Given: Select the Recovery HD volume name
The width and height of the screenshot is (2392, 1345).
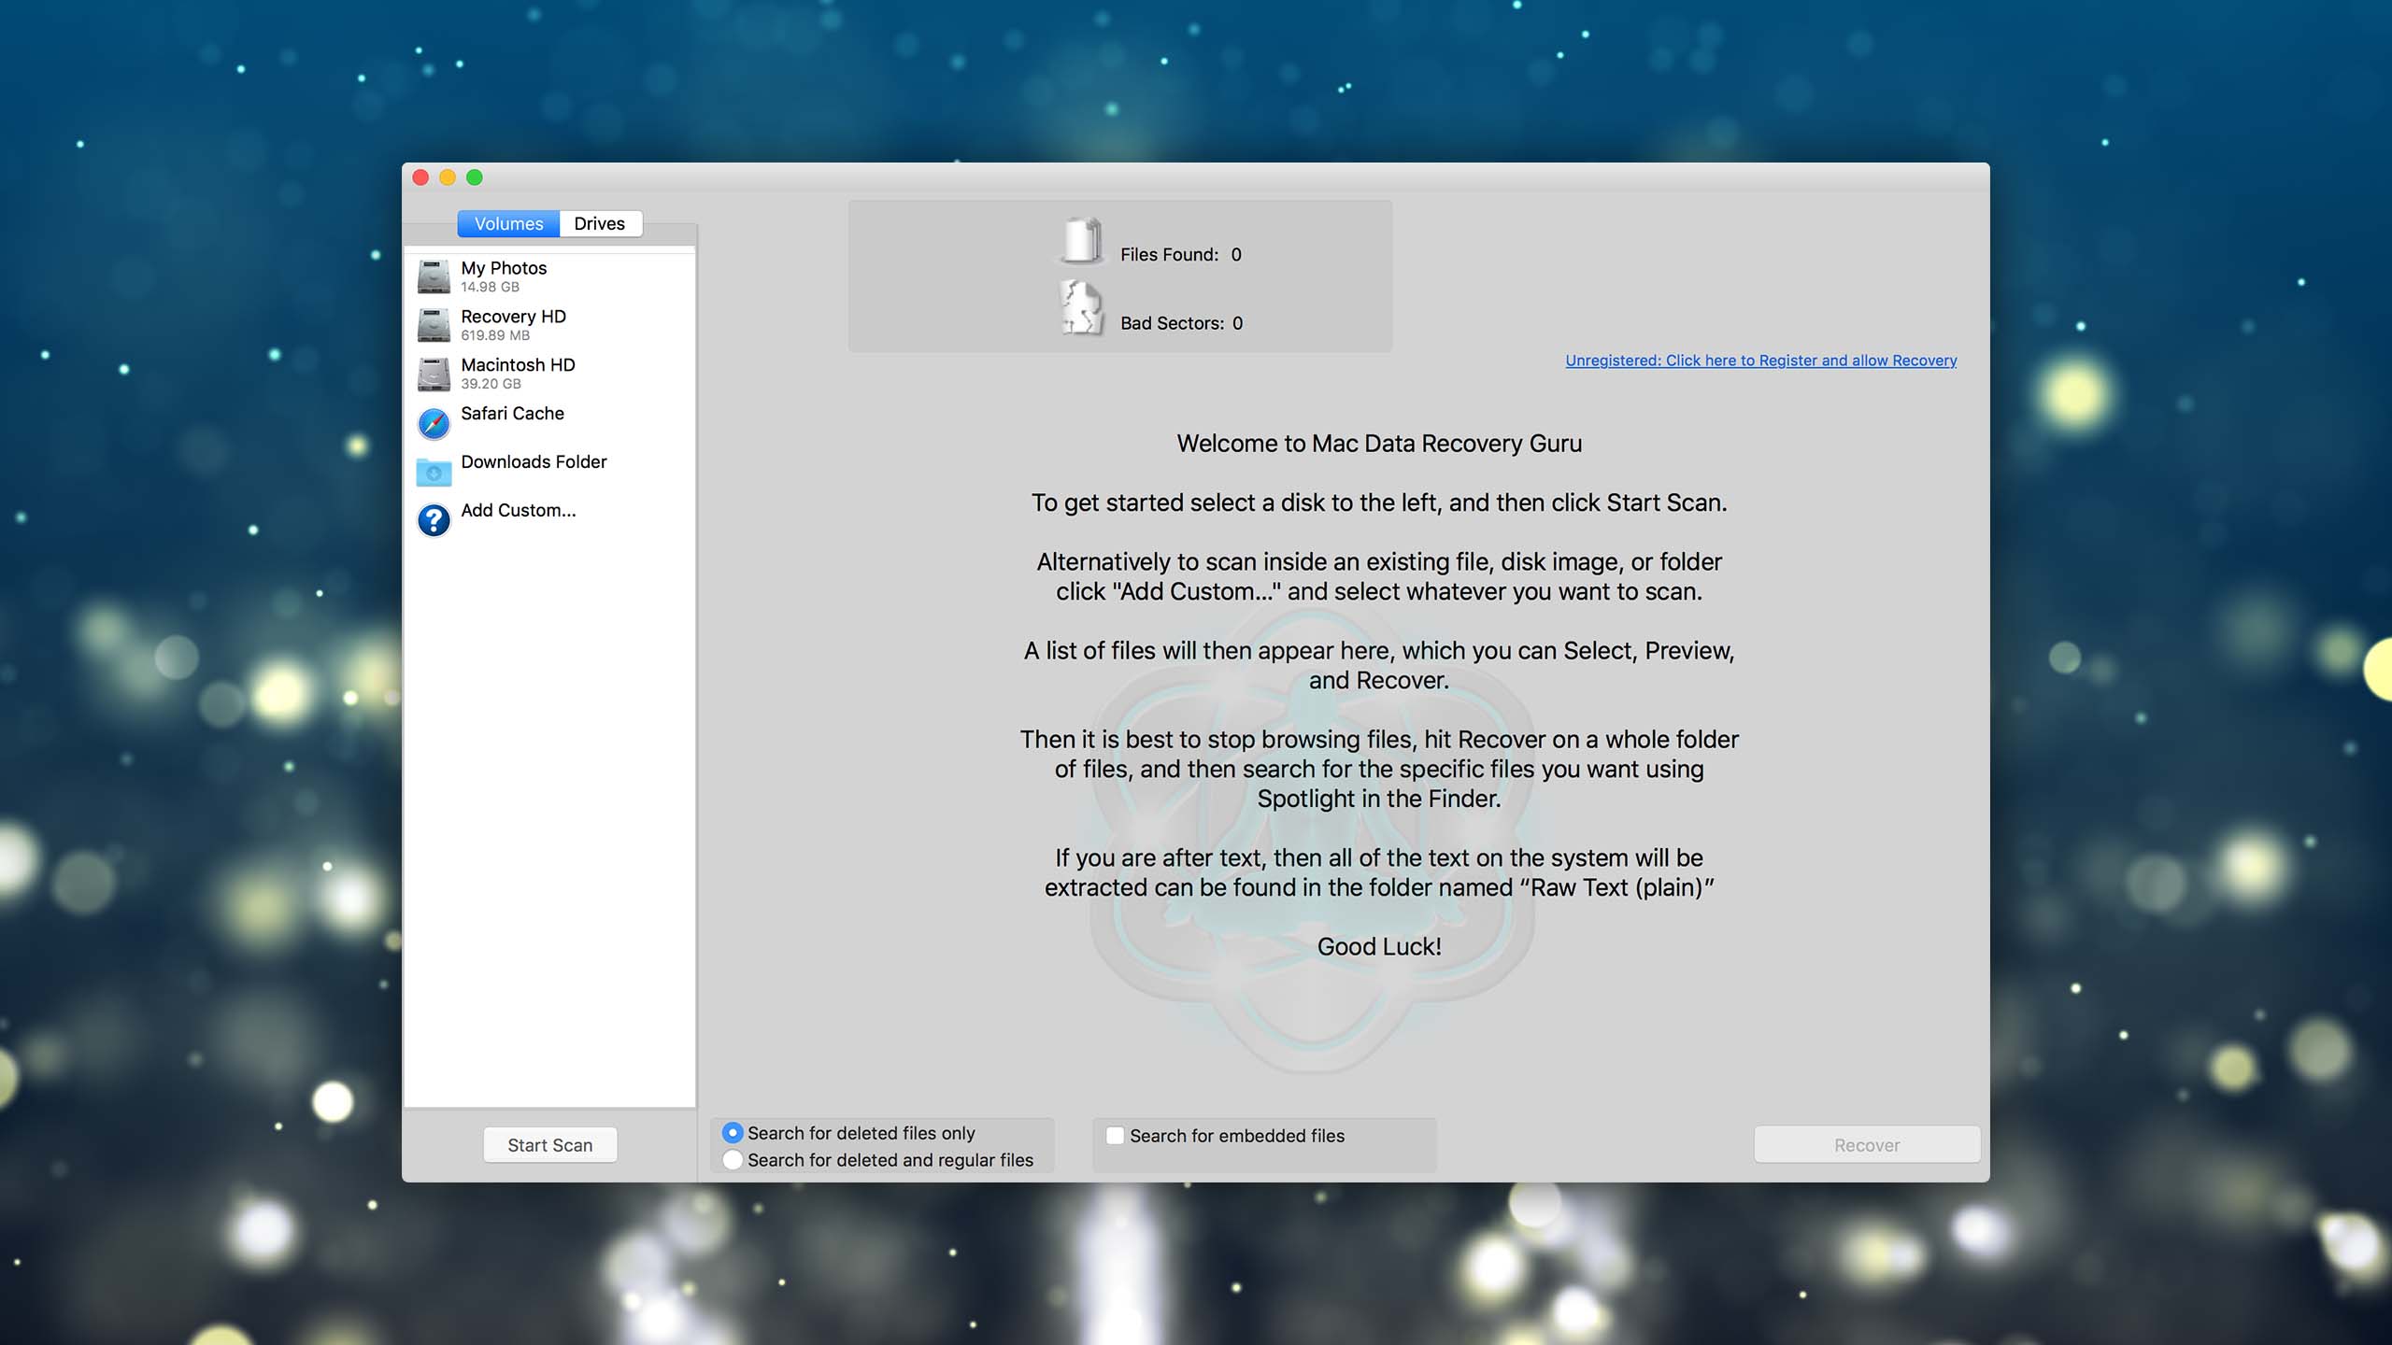Looking at the screenshot, I should 513,317.
